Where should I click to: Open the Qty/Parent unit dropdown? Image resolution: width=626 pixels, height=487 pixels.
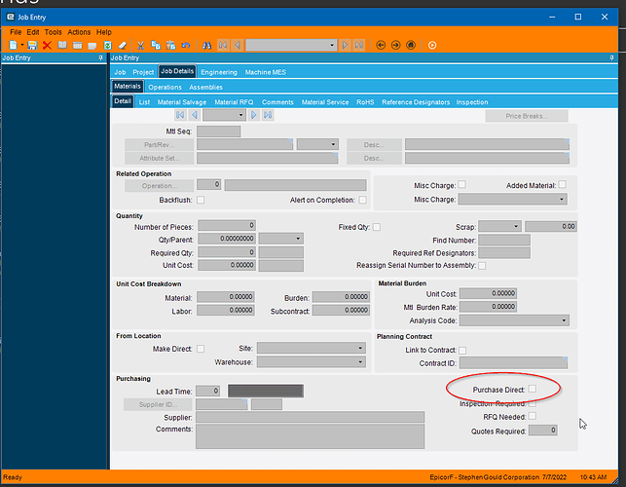pyautogui.click(x=298, y=239)
